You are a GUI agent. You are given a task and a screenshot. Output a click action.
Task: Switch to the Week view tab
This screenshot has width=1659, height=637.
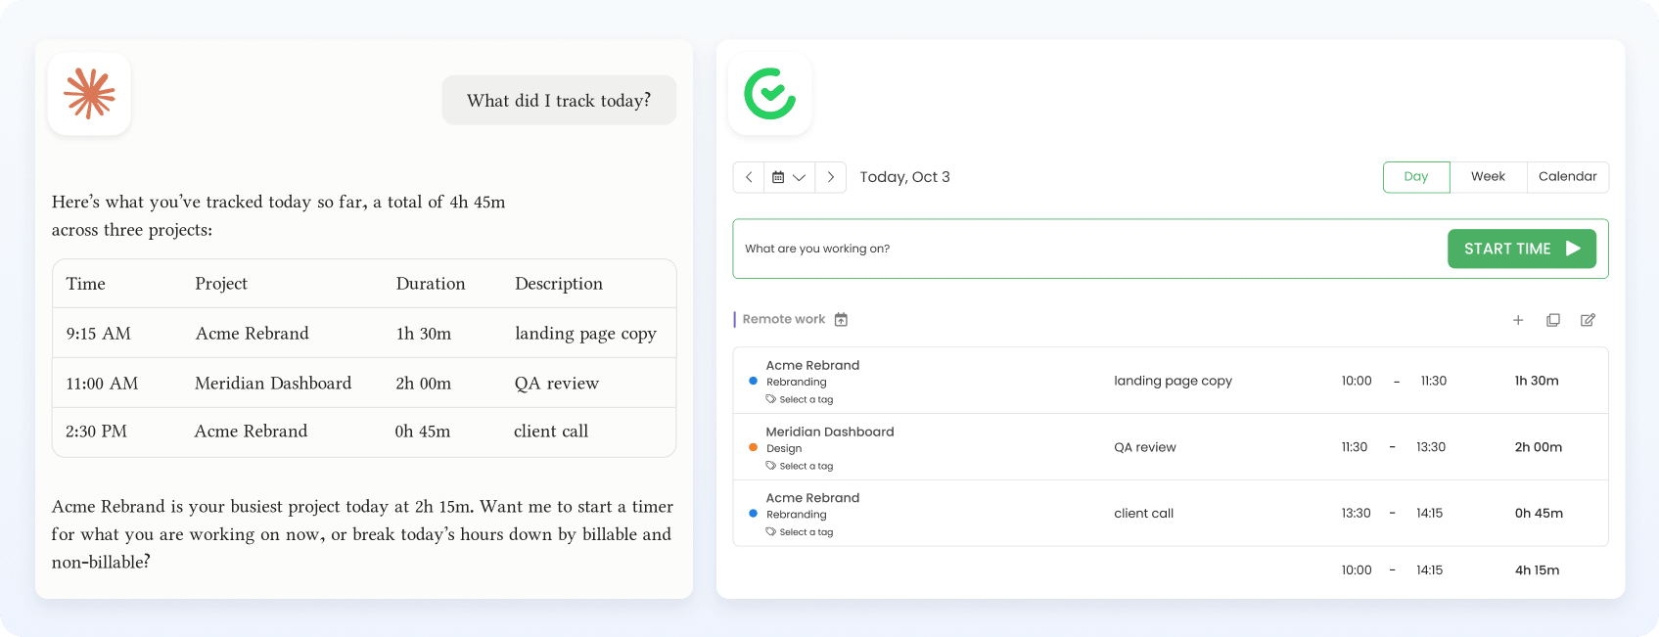(1488, 177)
